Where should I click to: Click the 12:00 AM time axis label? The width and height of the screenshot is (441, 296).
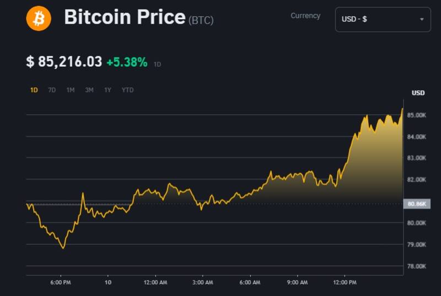(x=155, y=283)
